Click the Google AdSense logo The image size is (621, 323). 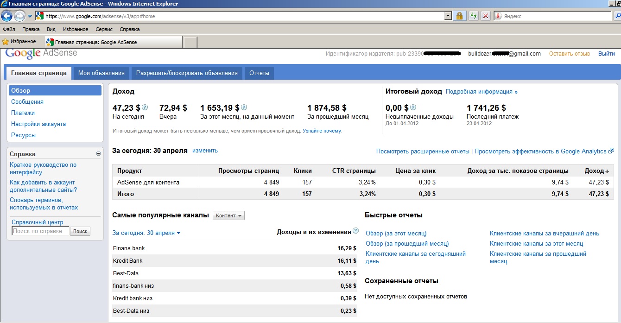coord(41,53)
